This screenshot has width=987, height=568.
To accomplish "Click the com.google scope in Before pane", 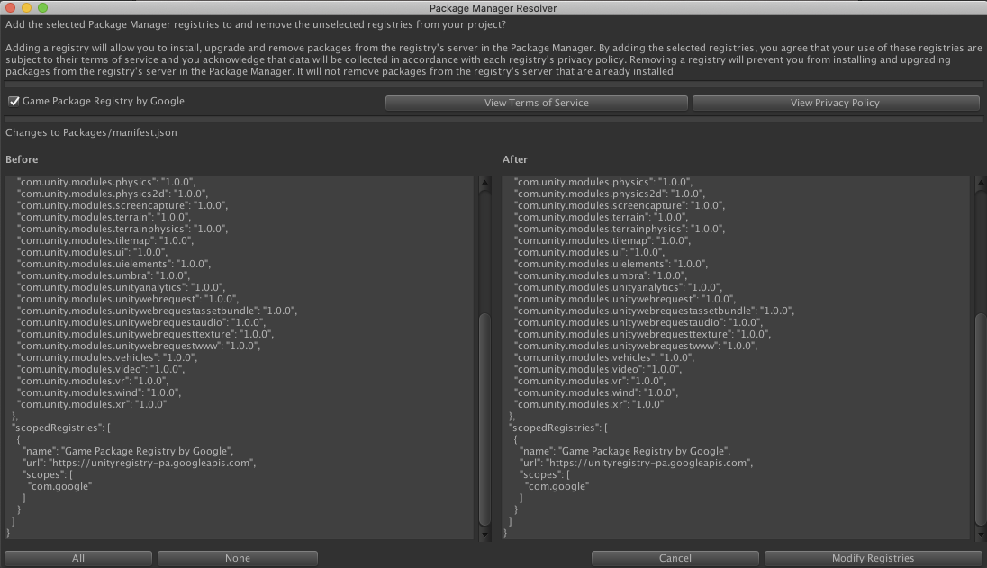I will pos(59,486).
